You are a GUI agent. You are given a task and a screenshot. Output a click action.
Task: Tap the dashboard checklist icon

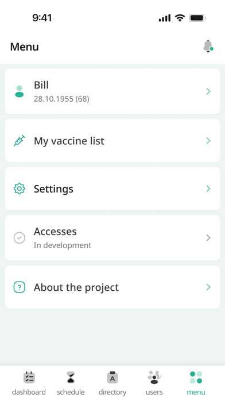pyautogui.click(x=29, y=377)
